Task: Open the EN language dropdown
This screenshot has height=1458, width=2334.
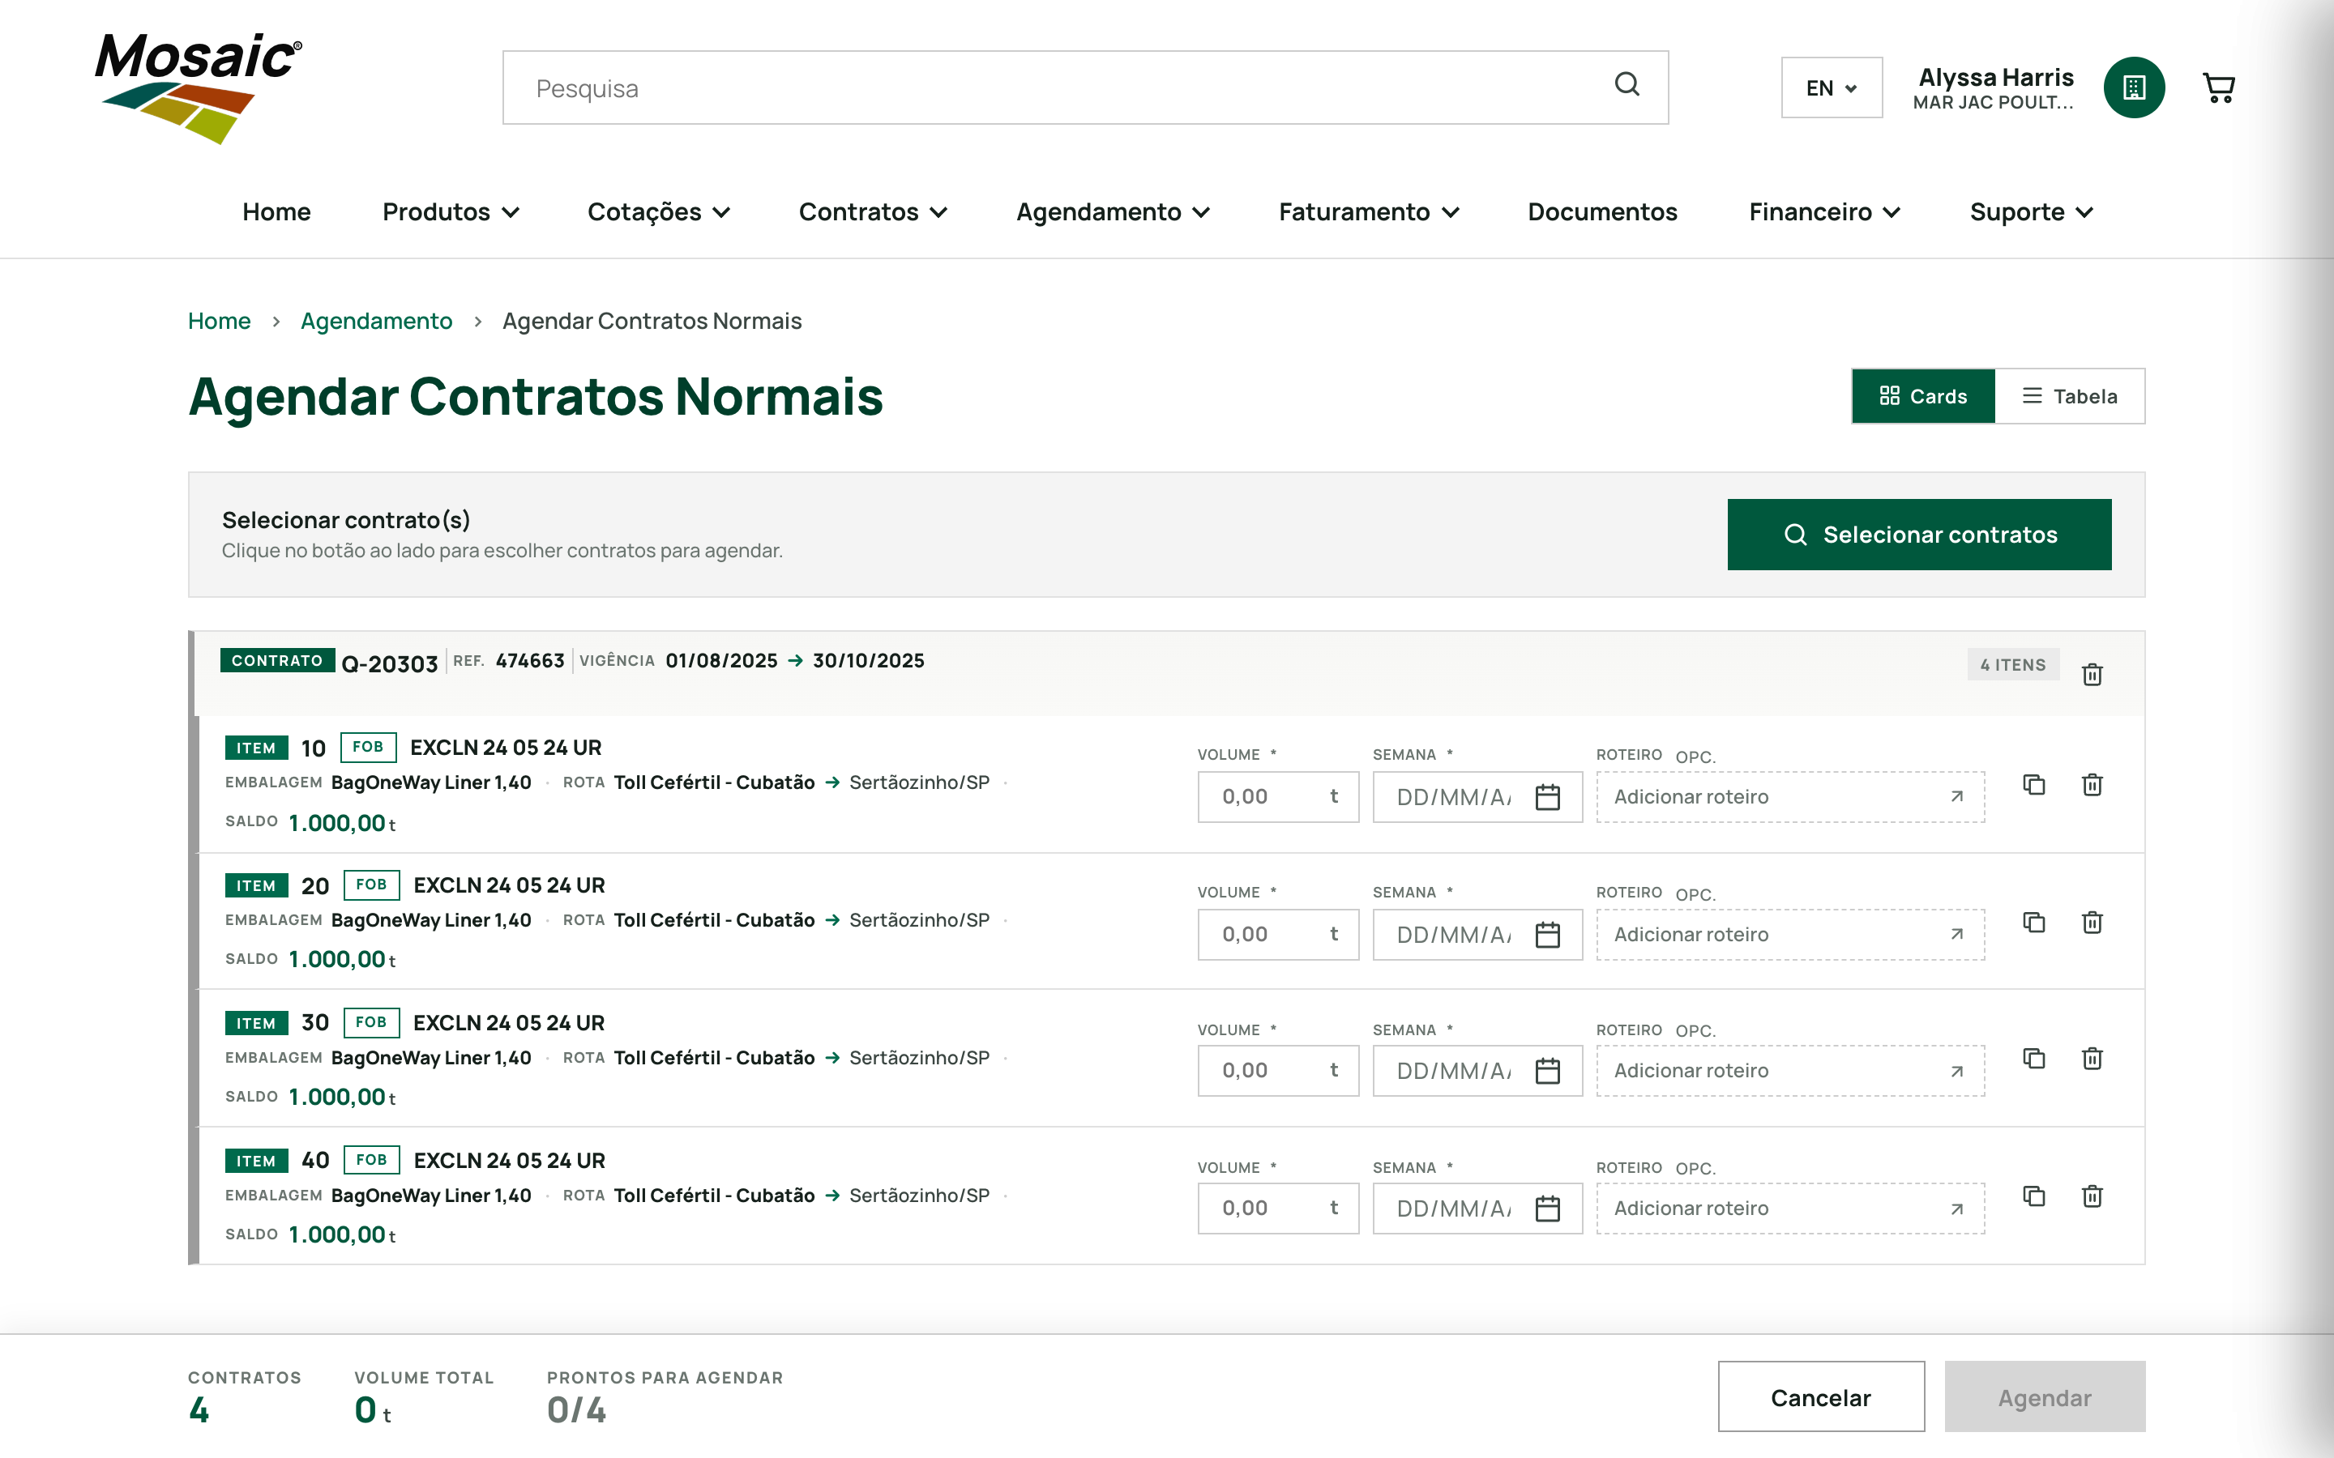Action: (x=1831, y=87)
